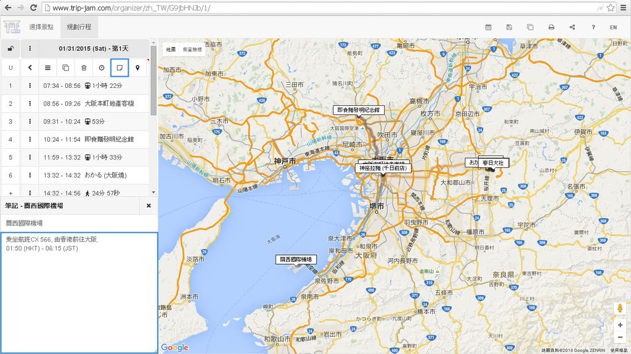Click the 春日大社 map label
The width and height of the screenshot is (631, 354).
pyautogui.click(x=494, y=163)
